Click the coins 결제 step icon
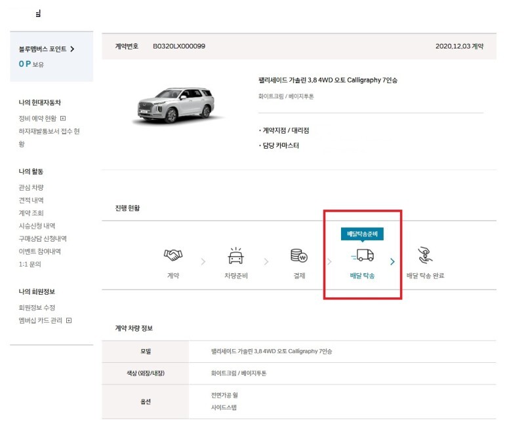 [x=299, y=255]
